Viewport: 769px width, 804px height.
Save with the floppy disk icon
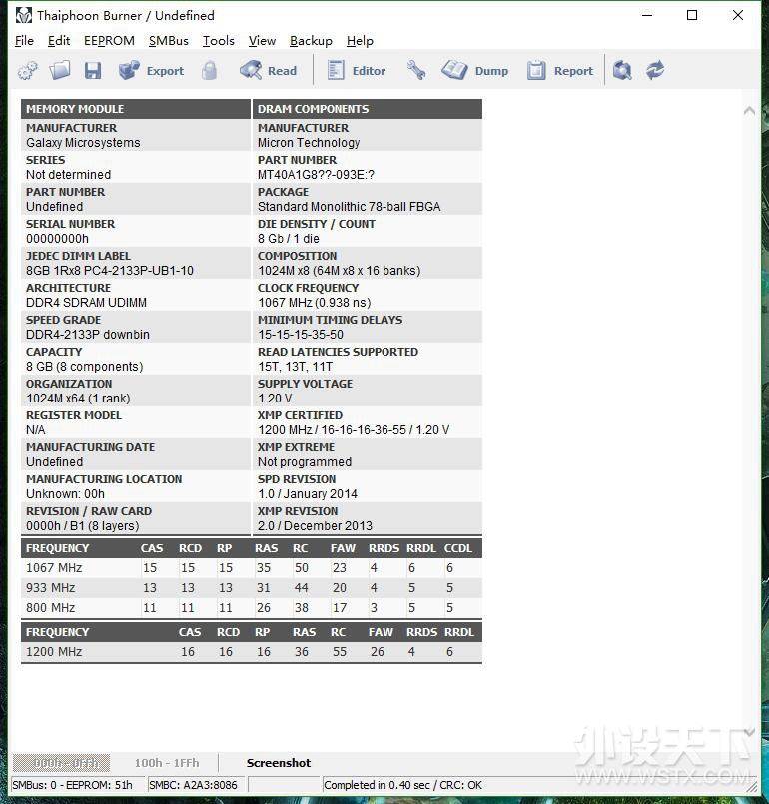coord(93,70)
